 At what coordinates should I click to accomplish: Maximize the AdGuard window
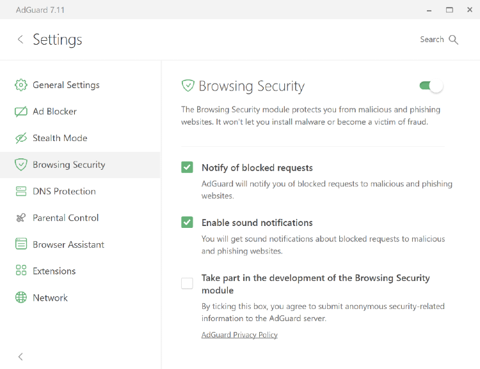click(449, 10)
